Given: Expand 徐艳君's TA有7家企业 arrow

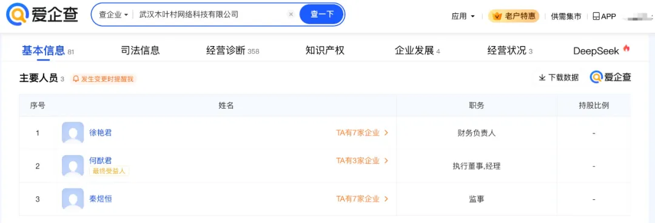Looking at the screenshot, I should (x=386, y=133).
